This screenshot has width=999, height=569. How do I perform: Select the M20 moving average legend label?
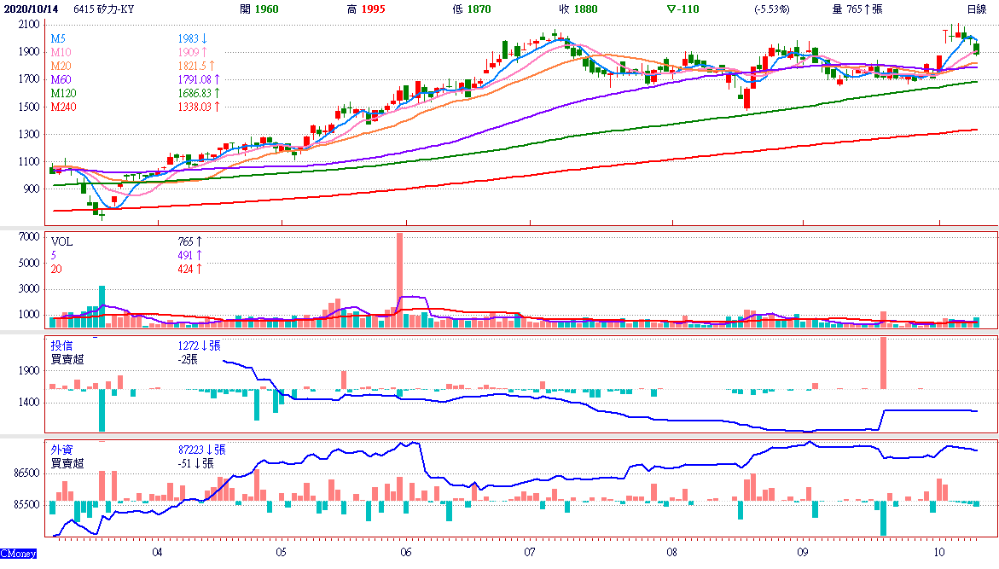pos(60,67)
